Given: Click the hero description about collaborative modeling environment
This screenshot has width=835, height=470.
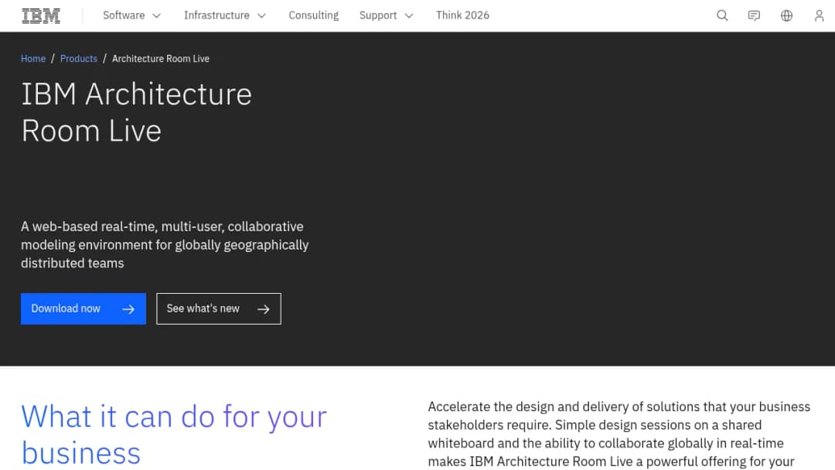Looking at the screenshot, I should coord(165,245).
